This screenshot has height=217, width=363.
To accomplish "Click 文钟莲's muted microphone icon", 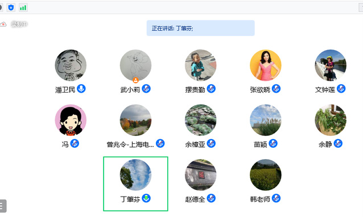I will 341,89.
